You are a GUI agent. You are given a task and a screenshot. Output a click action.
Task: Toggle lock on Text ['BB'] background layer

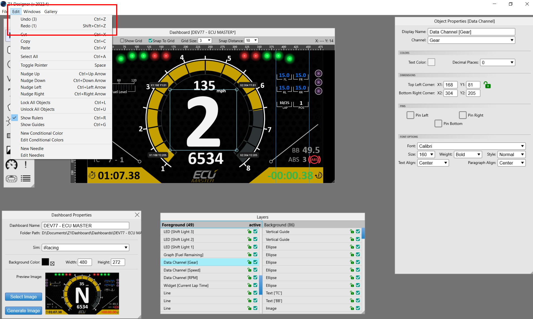[x=352, y=301]
